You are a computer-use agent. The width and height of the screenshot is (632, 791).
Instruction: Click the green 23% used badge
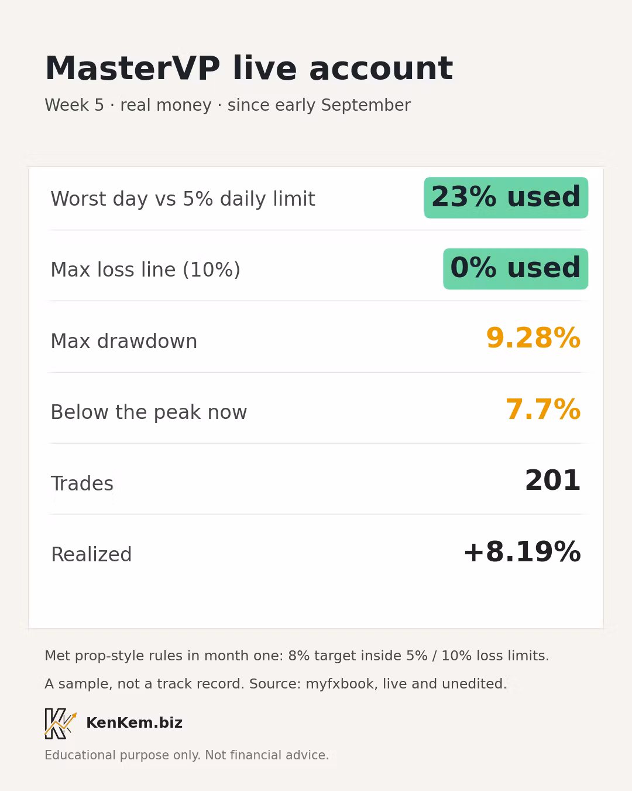point(506,197)
